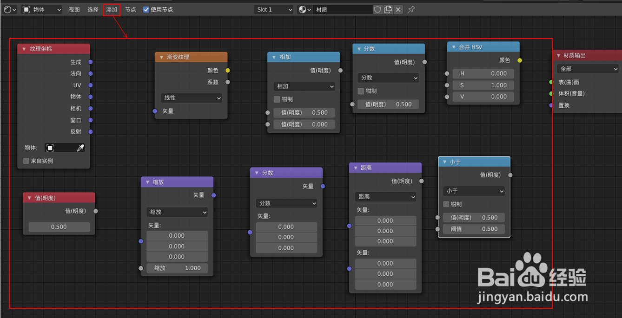Unlink the material with X icon

point(398,9)
